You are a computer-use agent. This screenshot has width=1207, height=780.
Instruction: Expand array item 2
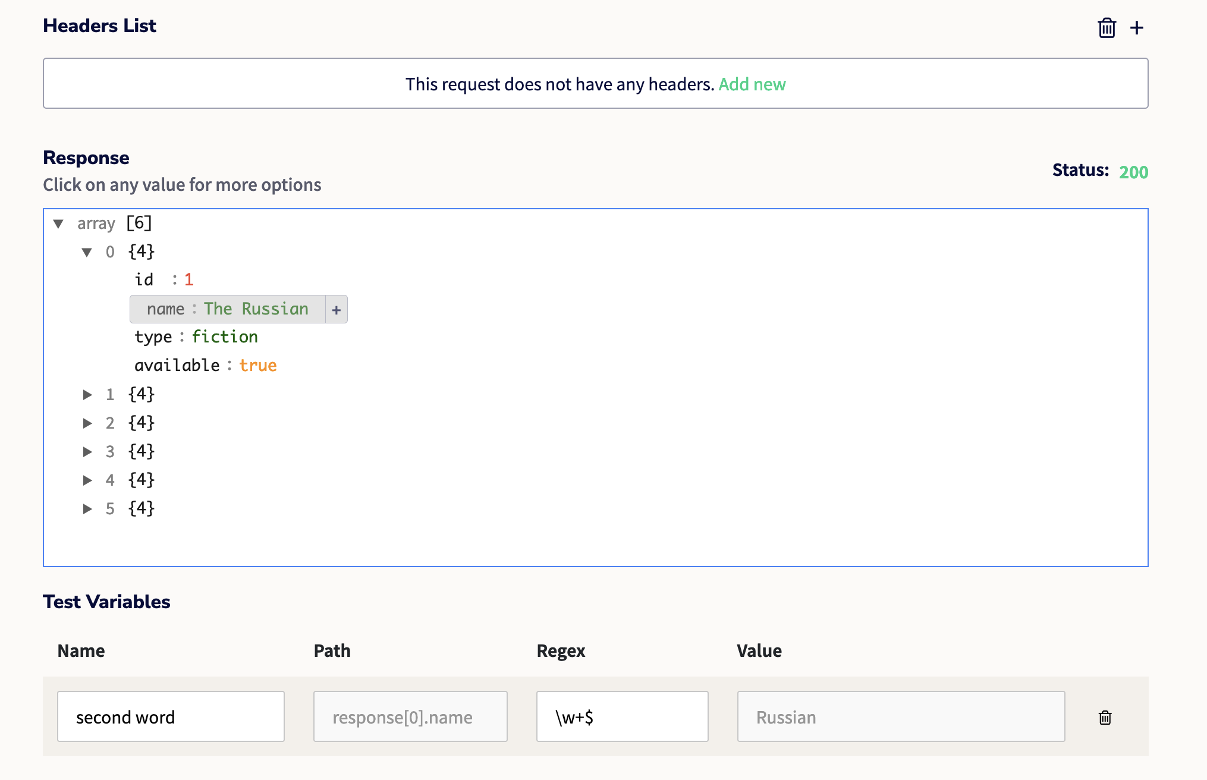tap(87, 423)
